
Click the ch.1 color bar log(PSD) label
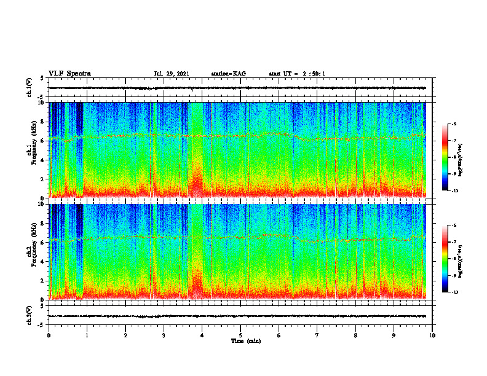461,160
